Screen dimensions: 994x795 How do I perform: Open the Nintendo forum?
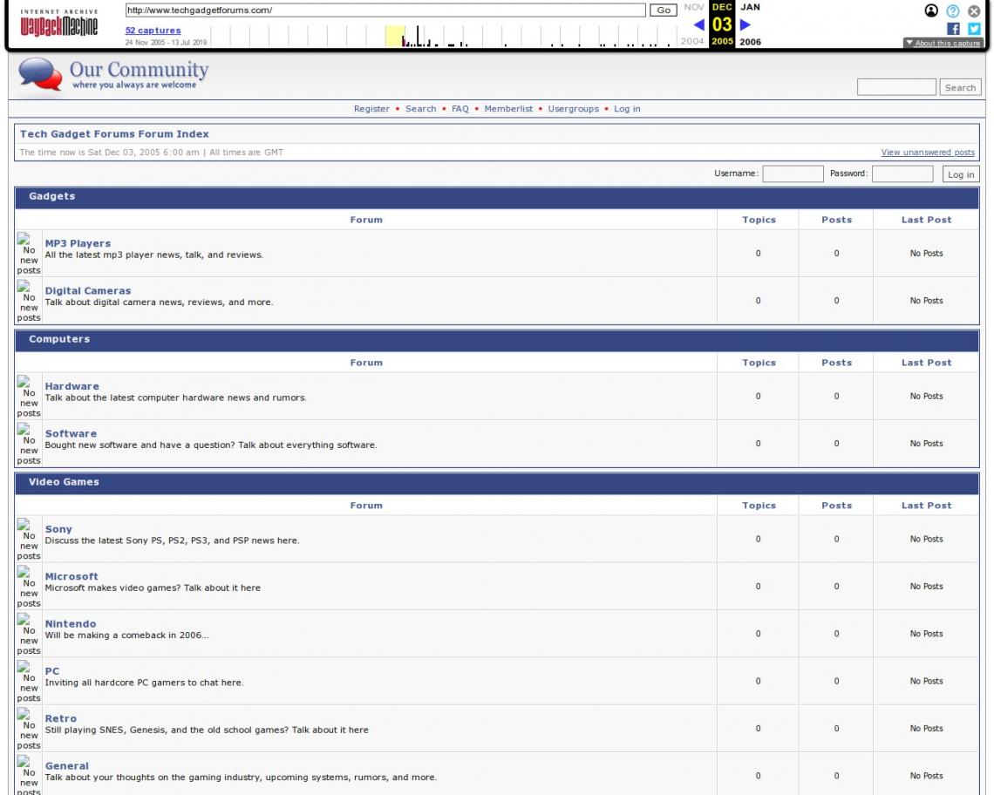pos(71,624)
